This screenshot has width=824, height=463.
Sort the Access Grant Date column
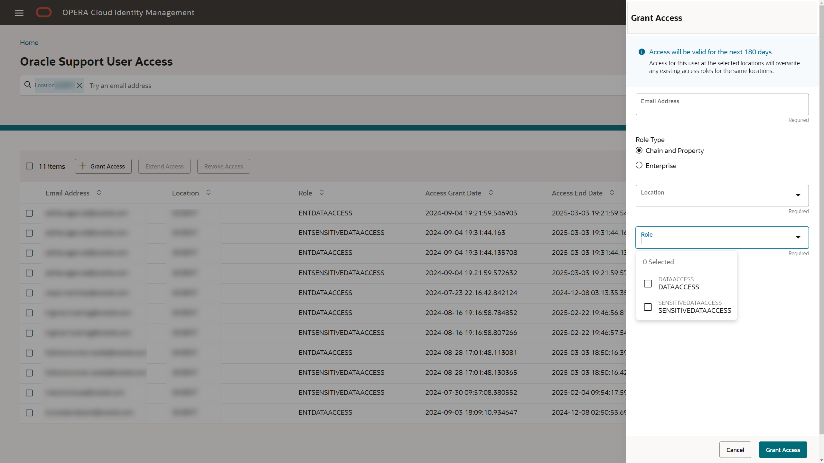pos(491,192)
